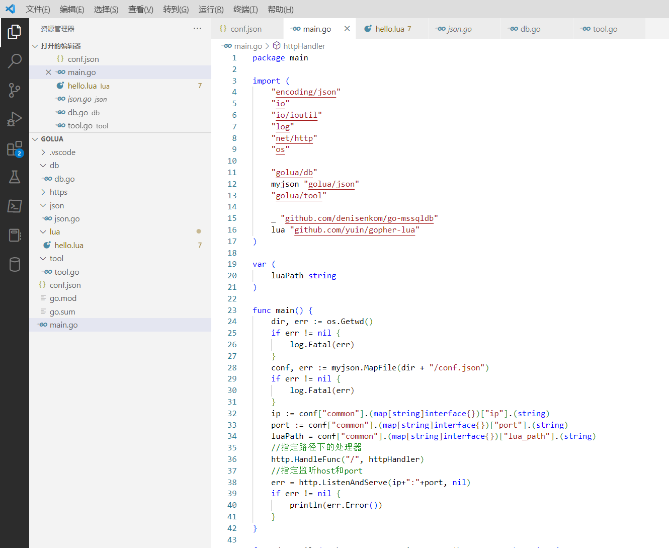The width and height of the screenshot is (669, 548).
Task: Open conf.json from open editors list
Action: pos(120,59)
